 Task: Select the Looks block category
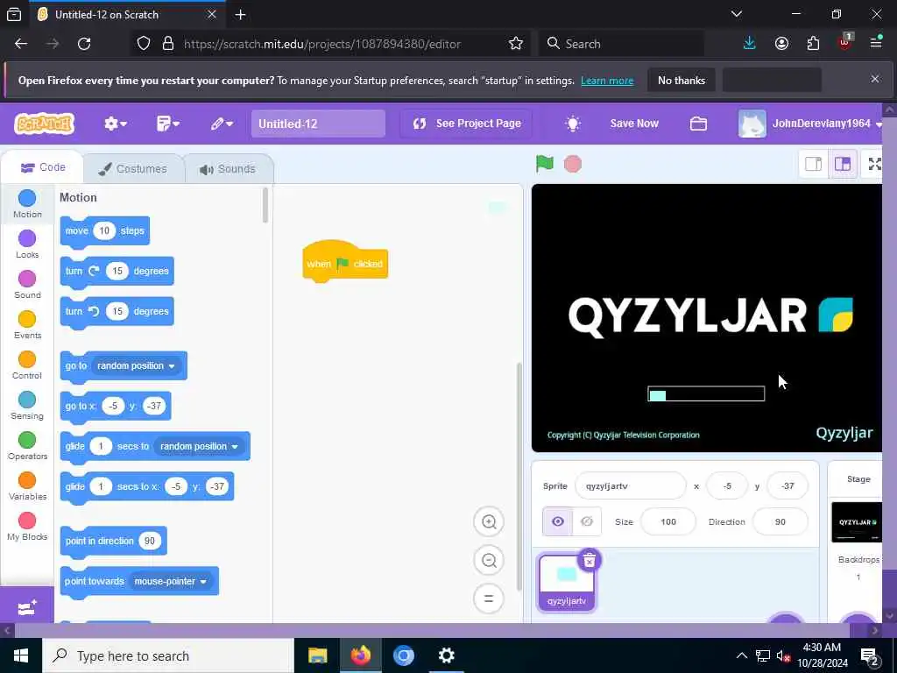coord(27,244)
